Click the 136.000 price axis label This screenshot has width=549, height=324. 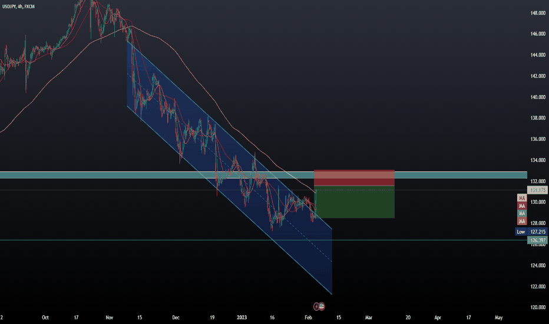[538, 139]
